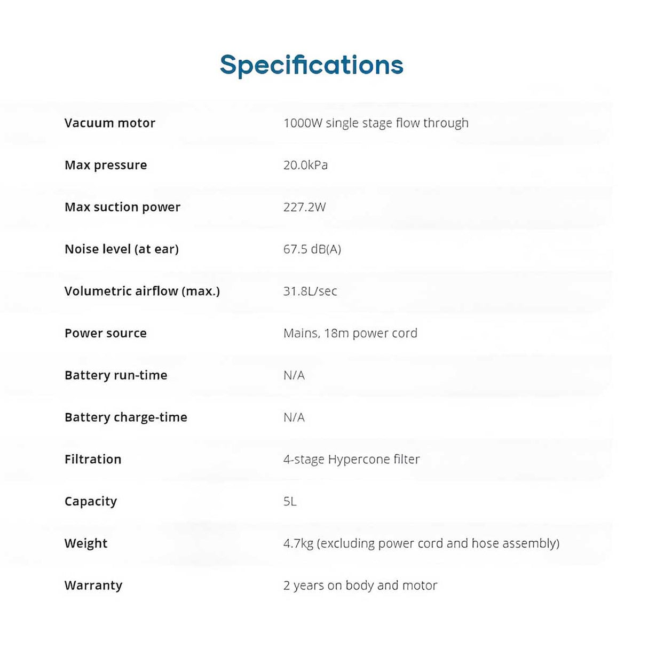
Task: Click the Max pressure label
Action: coord(106,165)
